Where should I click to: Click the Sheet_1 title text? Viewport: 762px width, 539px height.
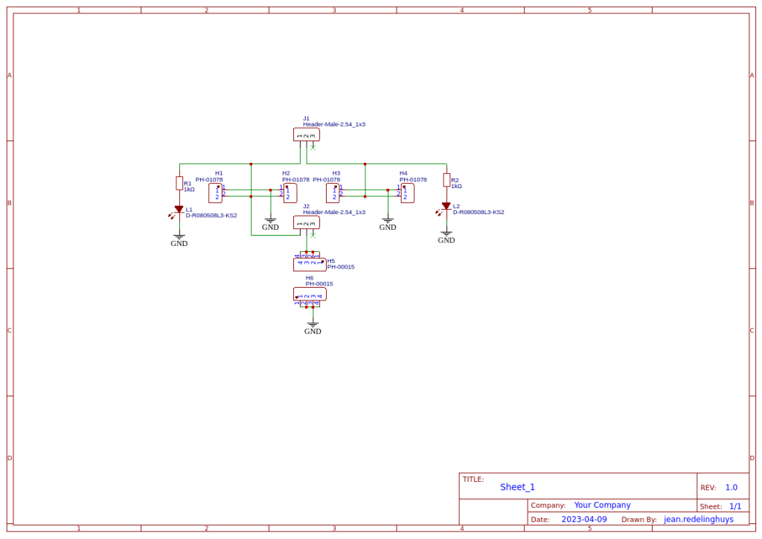[x=518, y=487]
